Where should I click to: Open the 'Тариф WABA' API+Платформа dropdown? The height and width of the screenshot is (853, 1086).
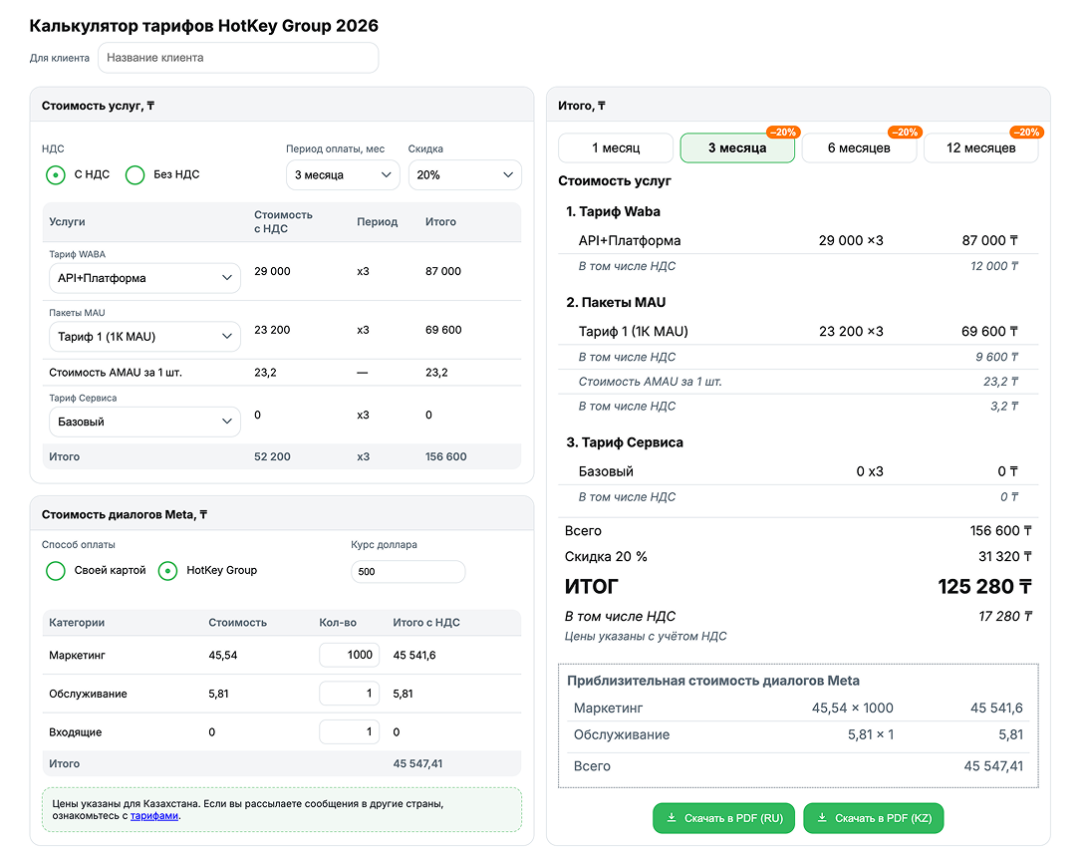click(x=144, y=278)
